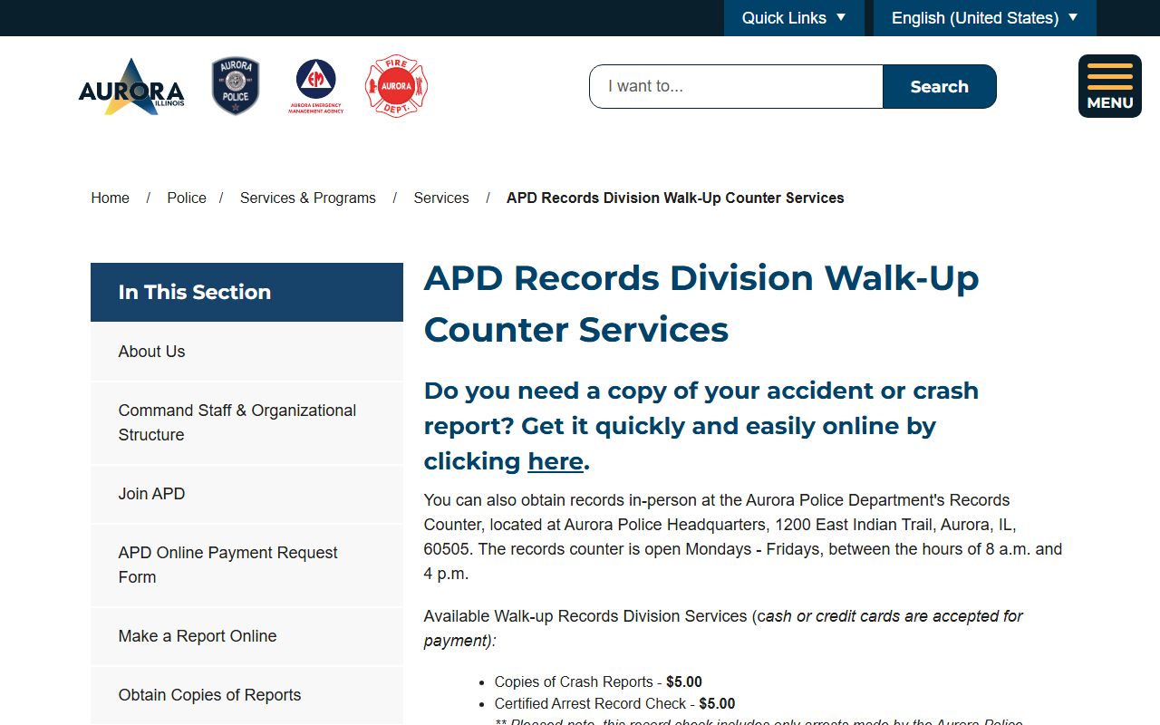Select Make a Report Online
The width and height of the screenshot is (1160, 725).
pyautogui.click(x=246, y=636)
